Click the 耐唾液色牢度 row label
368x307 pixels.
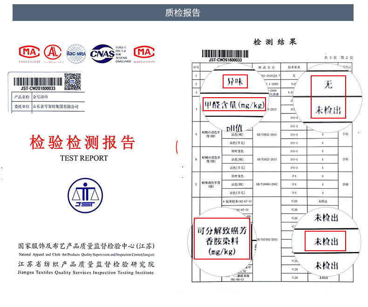[x=211, y=185]
